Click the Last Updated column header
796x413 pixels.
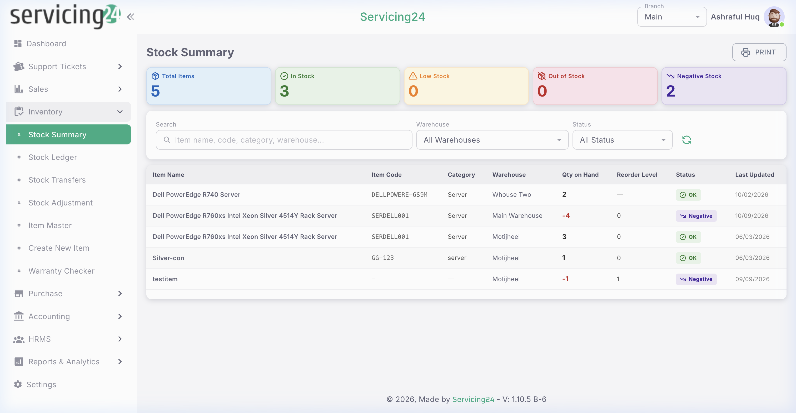(x=754, y=174)
